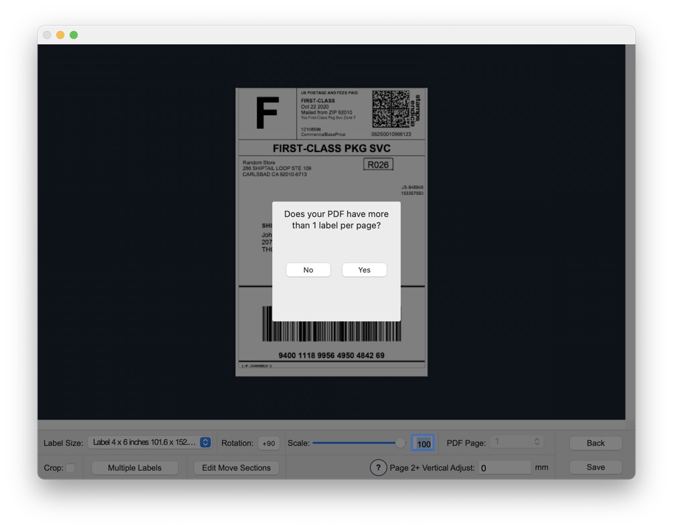Go Back to the previous screen
The height and width of the screenshot is (529, 673).
pyautogui.click(x=595, y=443)
